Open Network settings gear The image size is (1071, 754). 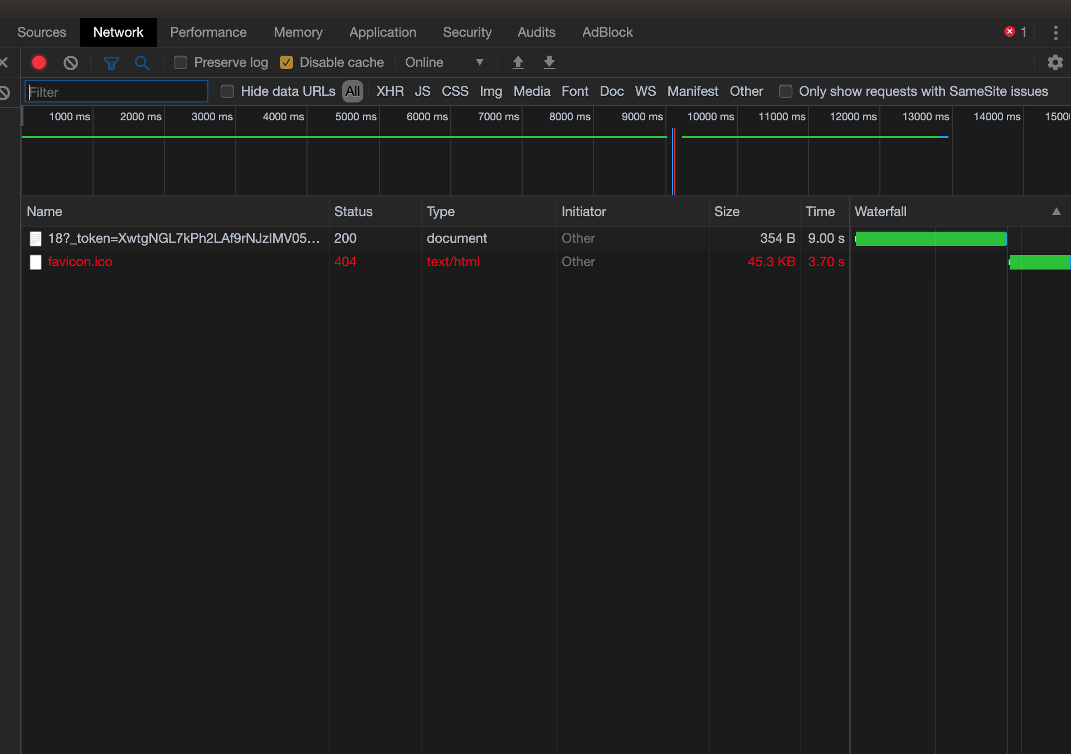(1055, 62)
